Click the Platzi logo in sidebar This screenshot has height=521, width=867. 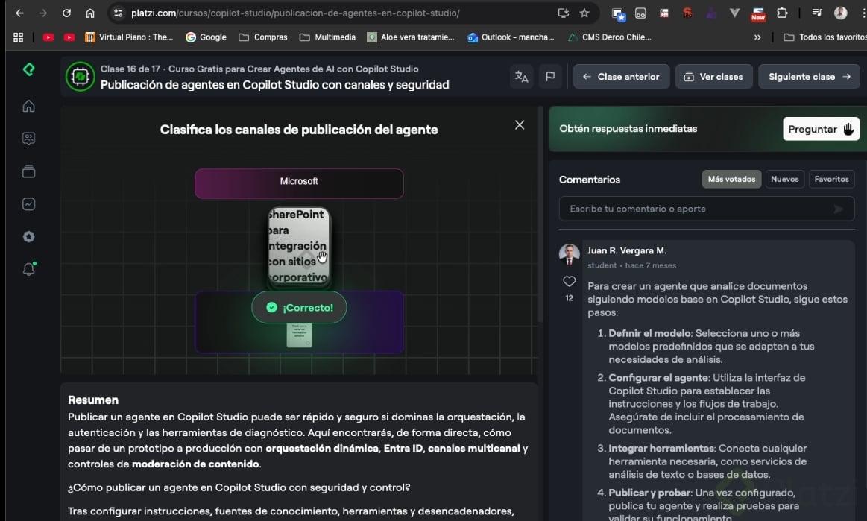[29, 69]
